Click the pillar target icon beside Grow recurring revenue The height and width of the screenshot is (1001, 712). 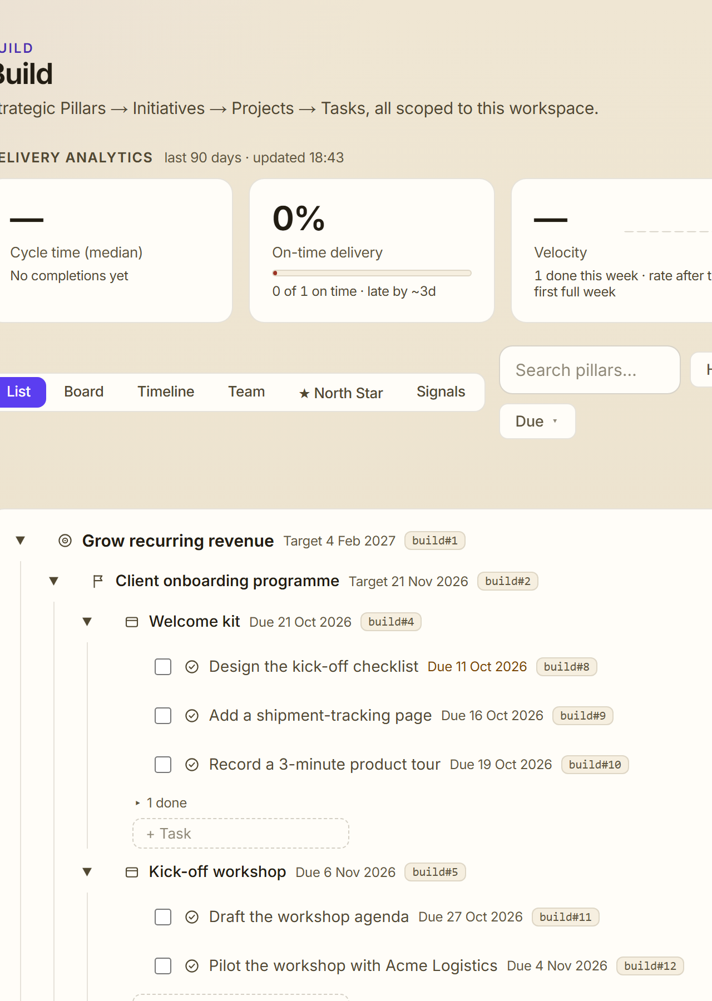(x=65, y=541)
